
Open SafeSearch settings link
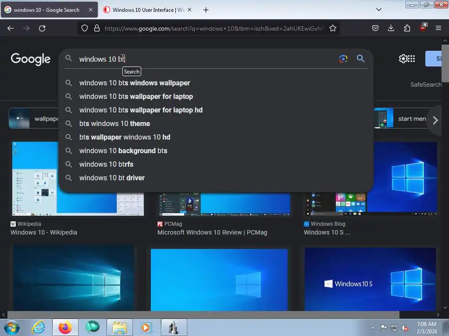(426, 84)
